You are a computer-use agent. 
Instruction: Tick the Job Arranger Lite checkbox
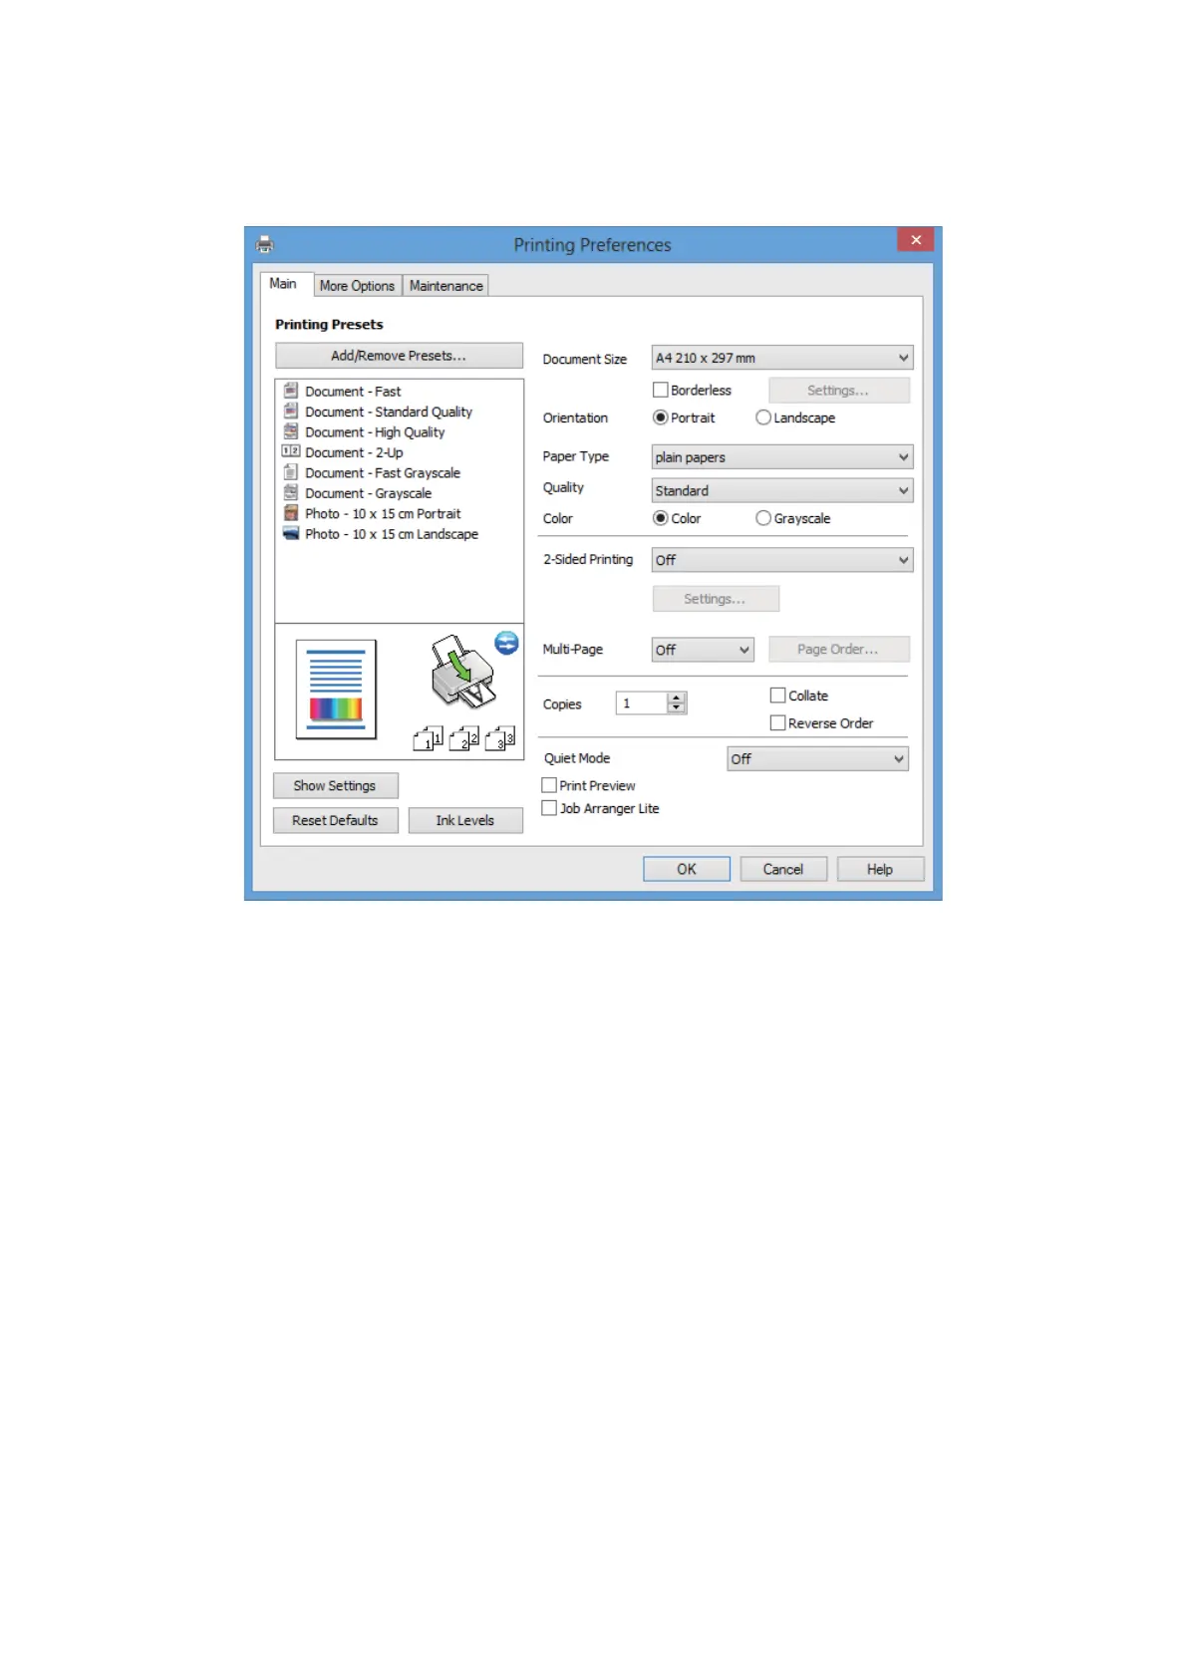pyautogui.click(x=549, y=808)
